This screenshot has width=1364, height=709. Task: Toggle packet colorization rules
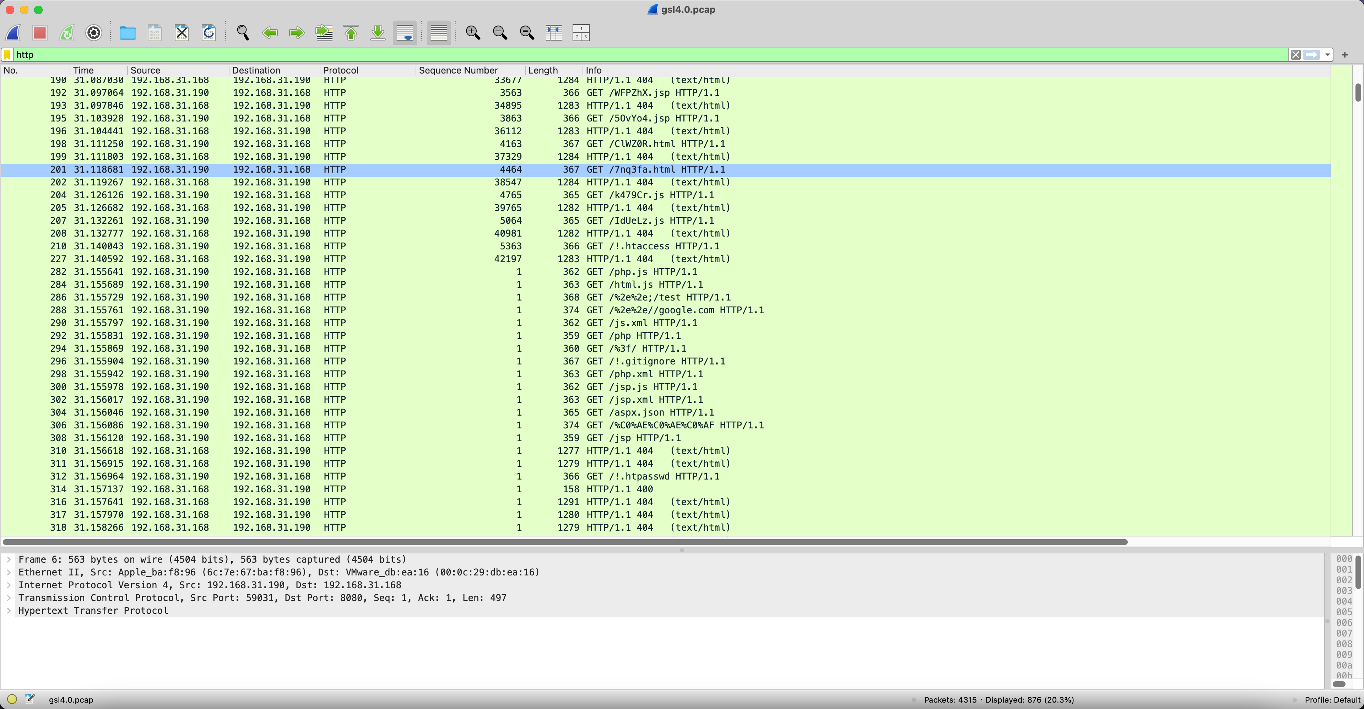439,33
